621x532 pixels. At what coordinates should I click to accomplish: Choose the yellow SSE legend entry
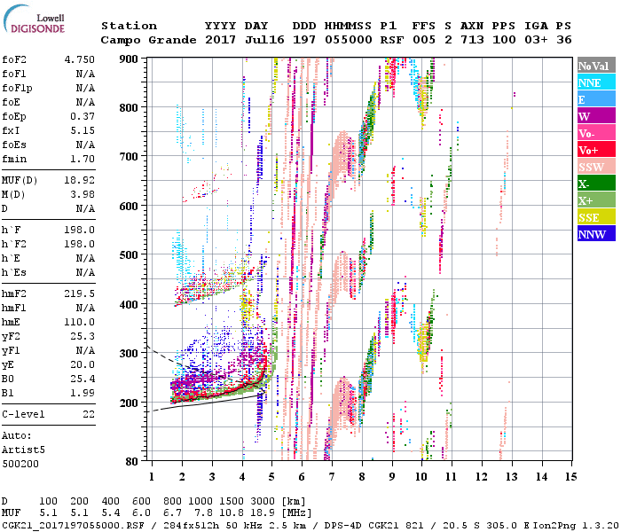tap(595, 217)
